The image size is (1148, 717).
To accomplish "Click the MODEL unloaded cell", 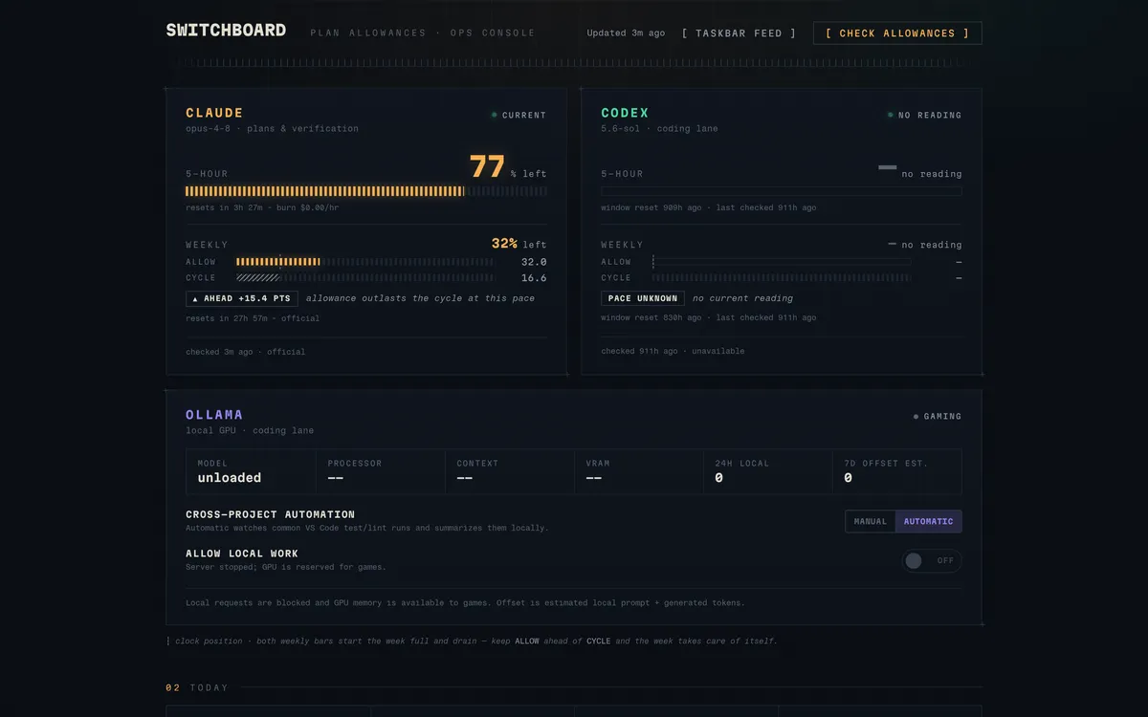I will point(251,471).
